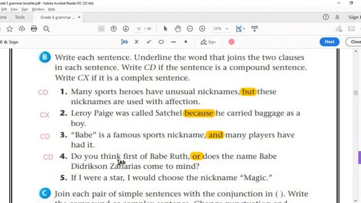Screen dimensions: 361x203
Task: Print the document
Action: [34, 29]
